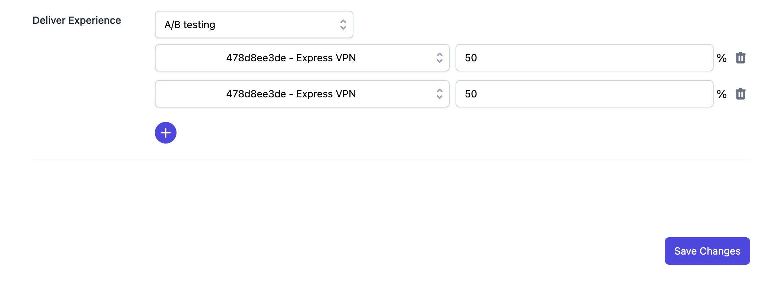Click the trash icon beside the second 50 field
The image size is (784, 282).
741,94
